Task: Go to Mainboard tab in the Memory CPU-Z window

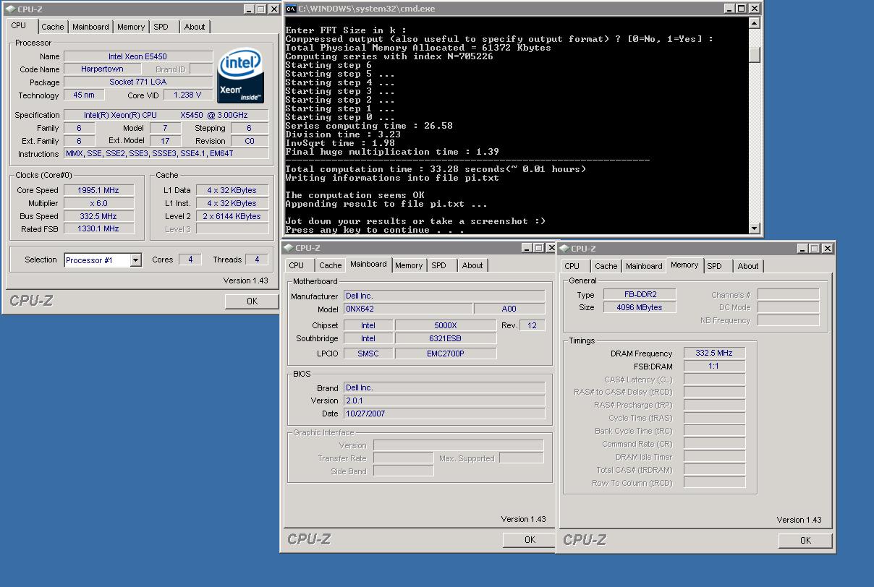Action: point(644,266)
